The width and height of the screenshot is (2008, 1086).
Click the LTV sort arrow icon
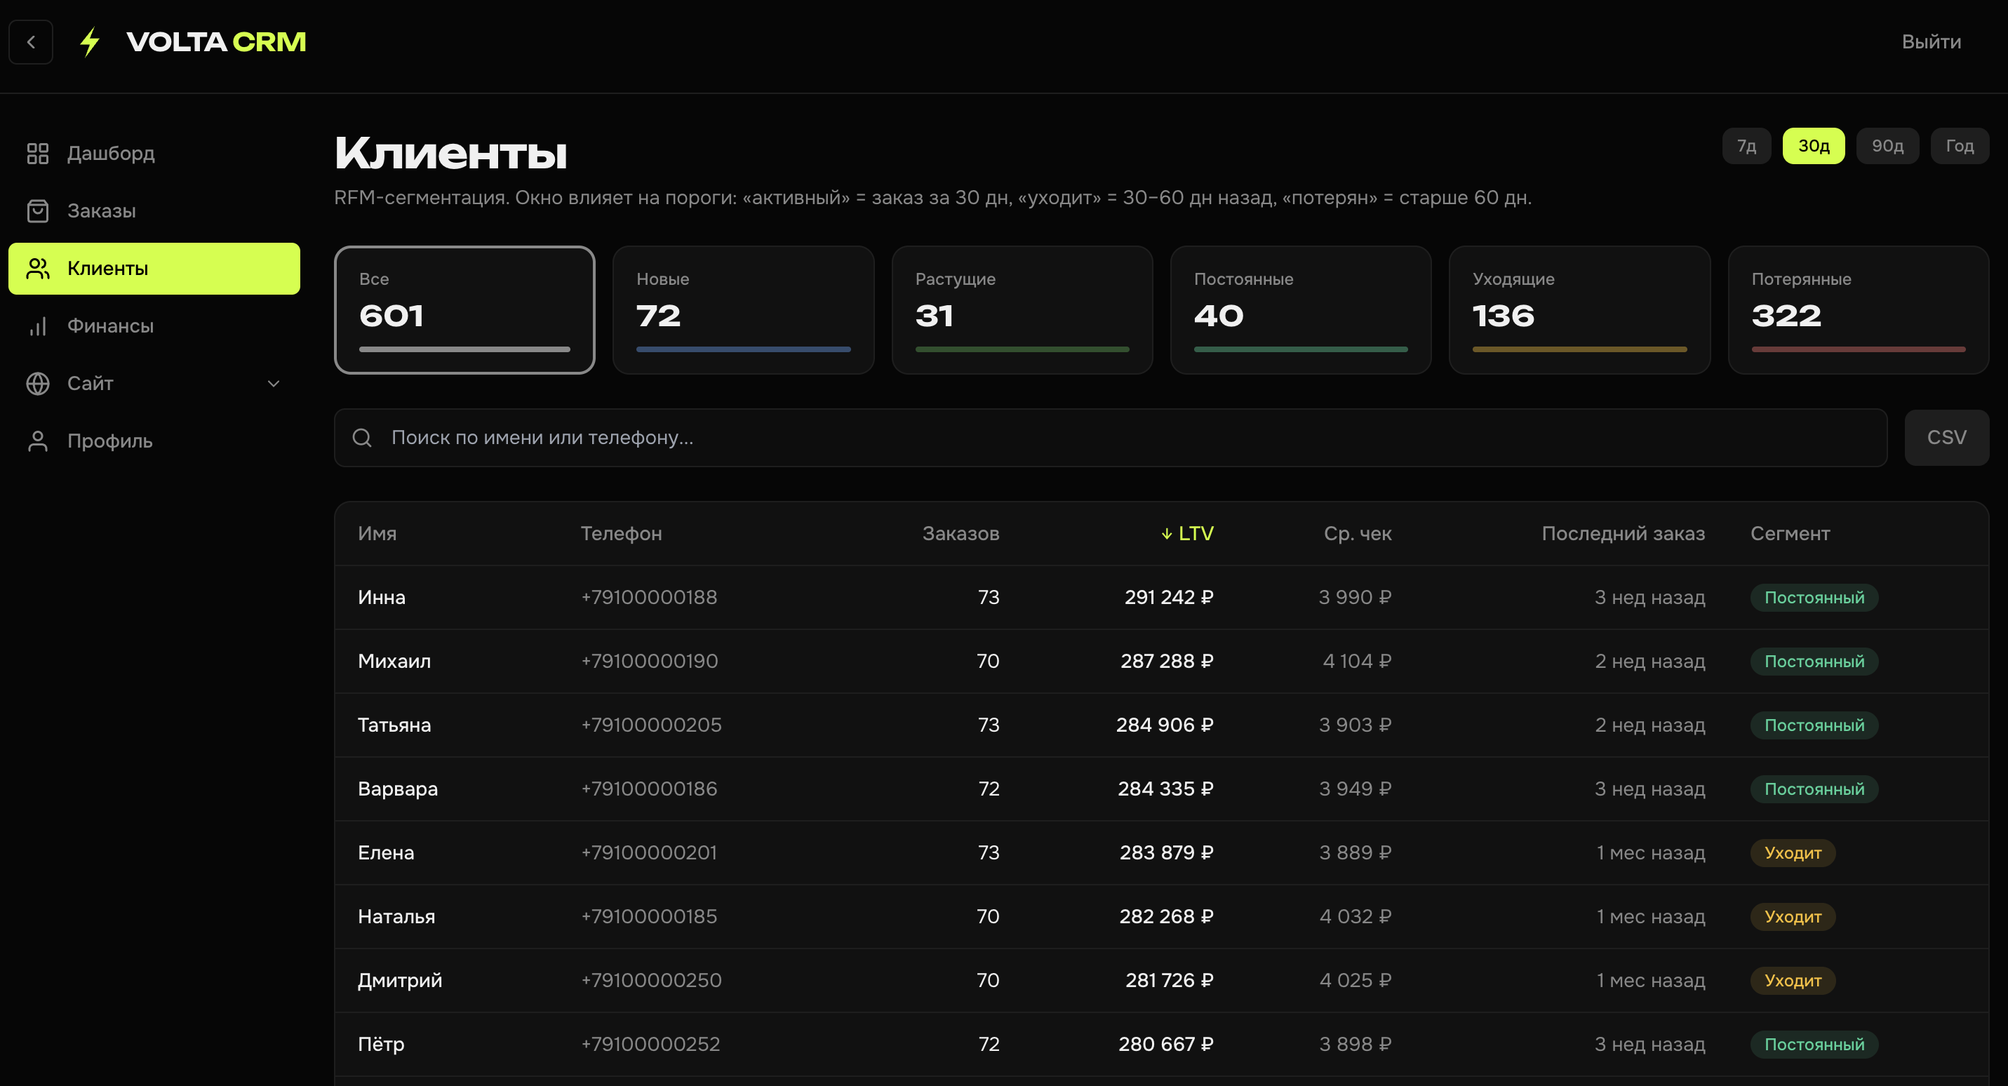click(1166, 534)
